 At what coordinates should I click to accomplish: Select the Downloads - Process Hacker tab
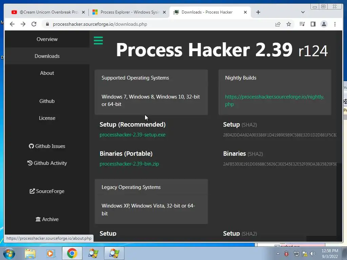coord(210,12)
